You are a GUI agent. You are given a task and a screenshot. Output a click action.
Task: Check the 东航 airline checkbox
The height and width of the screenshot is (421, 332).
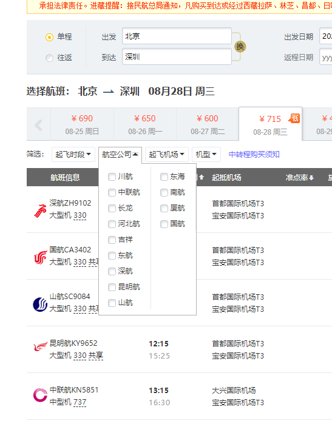pyautogui.click(x=112, y=255)
